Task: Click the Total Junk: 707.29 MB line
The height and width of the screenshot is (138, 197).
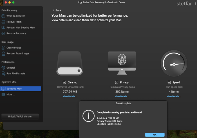Action: [108, 118]
